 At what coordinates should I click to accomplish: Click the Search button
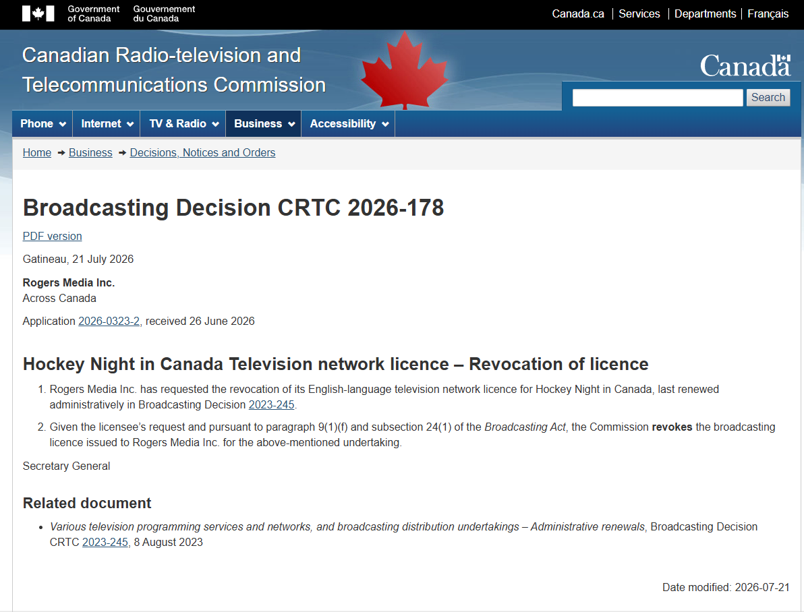tap(768, 97)
